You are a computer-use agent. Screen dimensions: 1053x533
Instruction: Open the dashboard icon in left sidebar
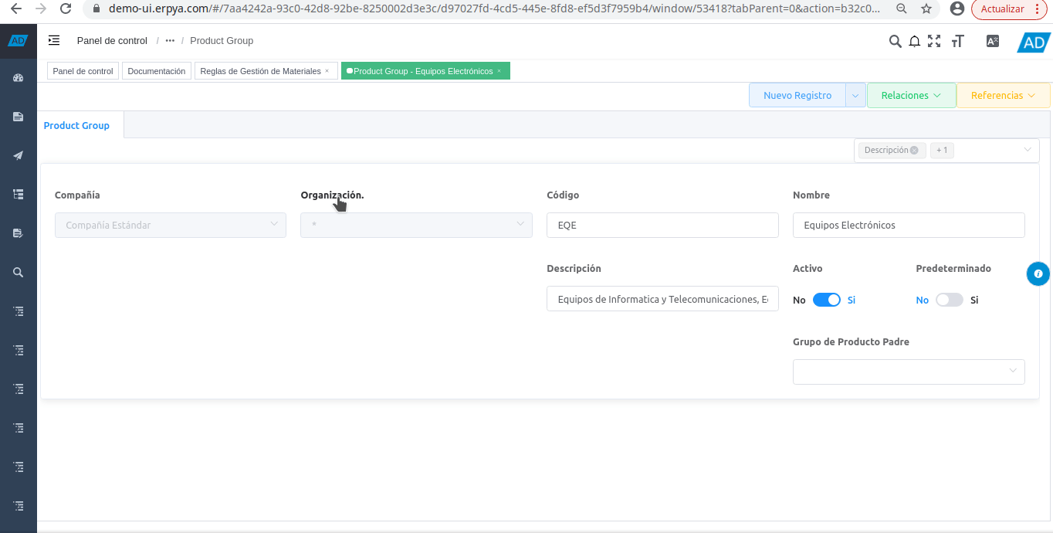pyautogui.click(x=19, y=78)
